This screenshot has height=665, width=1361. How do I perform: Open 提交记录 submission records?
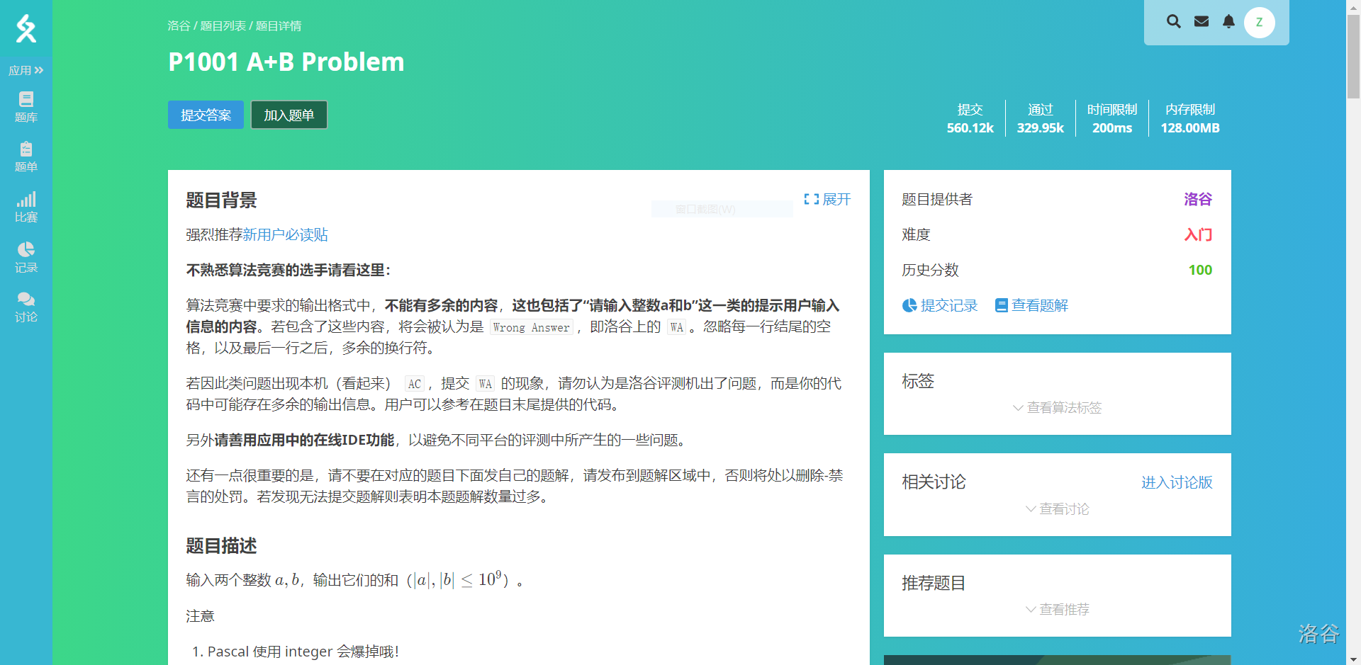[x=940, y=305]
